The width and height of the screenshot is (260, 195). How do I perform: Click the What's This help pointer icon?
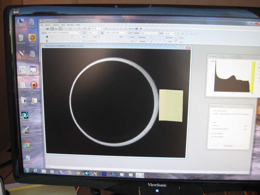[x=137, y=29]
